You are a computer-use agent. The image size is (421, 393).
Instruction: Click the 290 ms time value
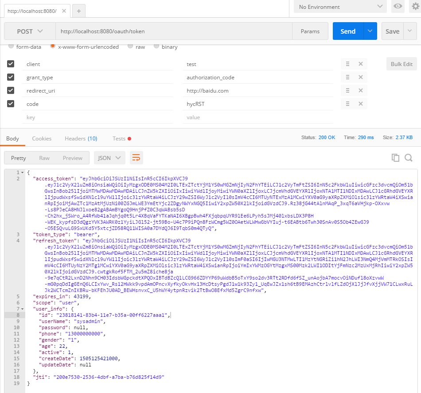366,137
